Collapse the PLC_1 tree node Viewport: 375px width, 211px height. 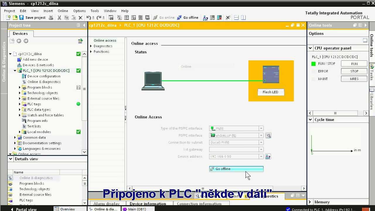tap(15, 71)
